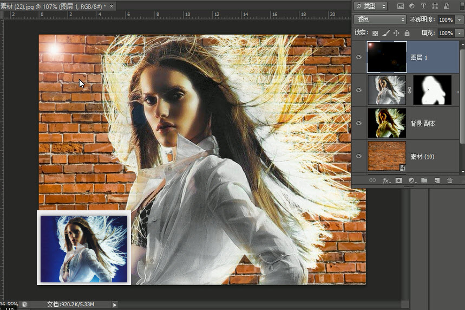Click the zoom percentage field in status bar

(x=10, y=305)
